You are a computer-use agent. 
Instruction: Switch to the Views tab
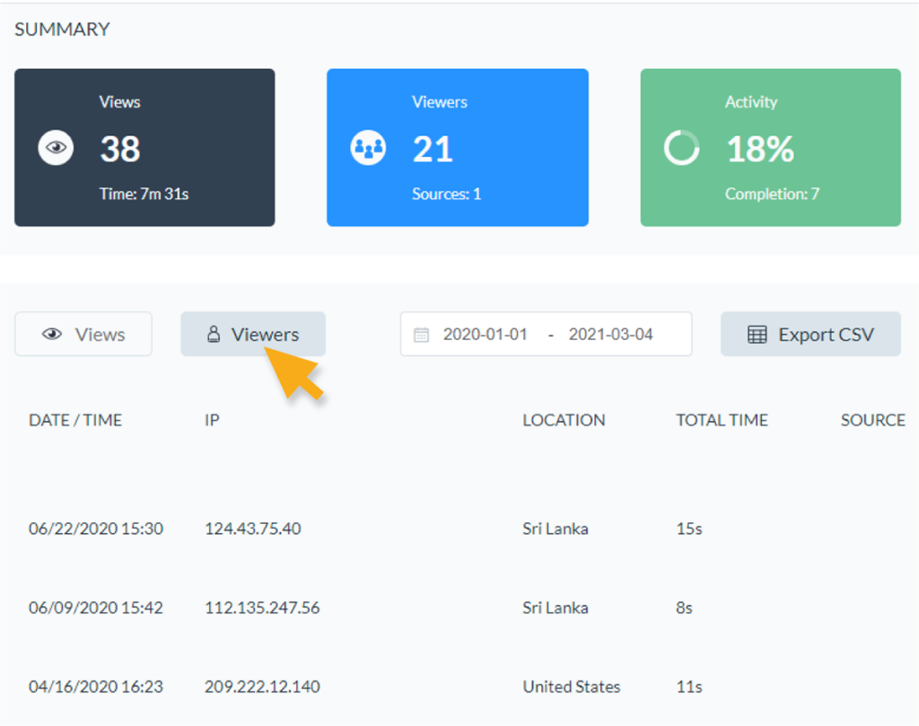[x=83, y=335]
